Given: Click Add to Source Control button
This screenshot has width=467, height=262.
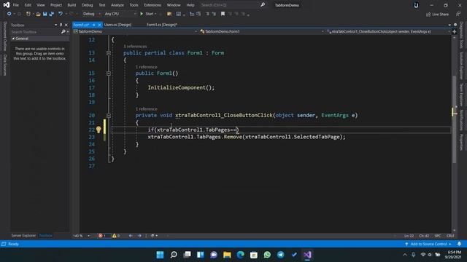Looking at the screenshot, I should coord(428,244).
